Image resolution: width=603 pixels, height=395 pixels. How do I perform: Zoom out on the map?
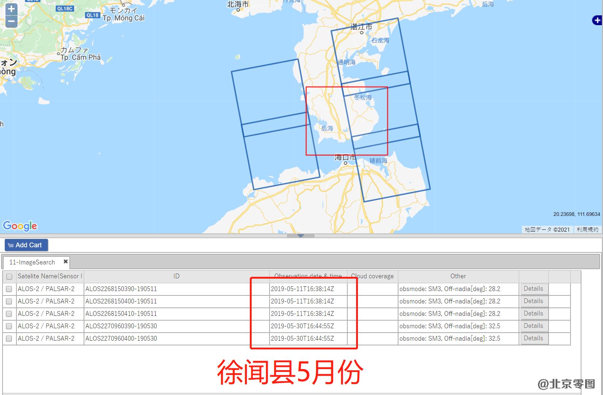tap(11, 21)
